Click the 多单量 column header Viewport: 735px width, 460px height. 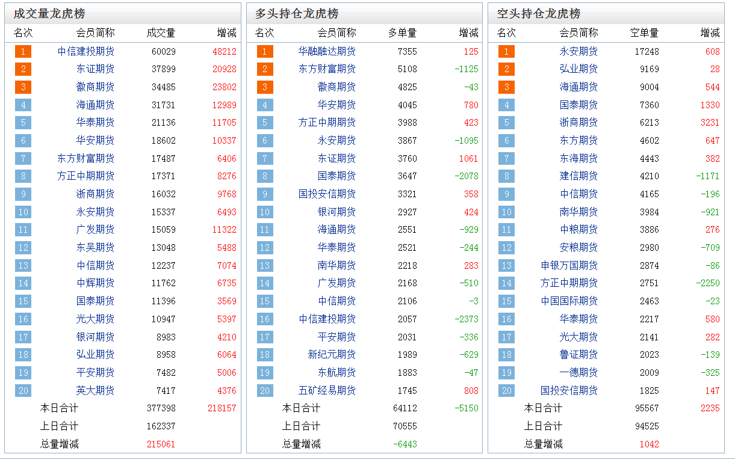402,33
